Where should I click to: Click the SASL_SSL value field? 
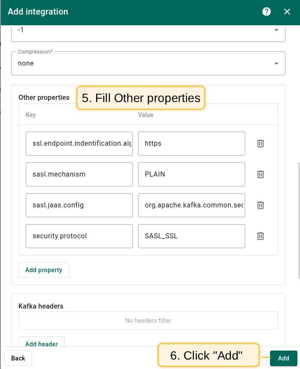point(191,236)
